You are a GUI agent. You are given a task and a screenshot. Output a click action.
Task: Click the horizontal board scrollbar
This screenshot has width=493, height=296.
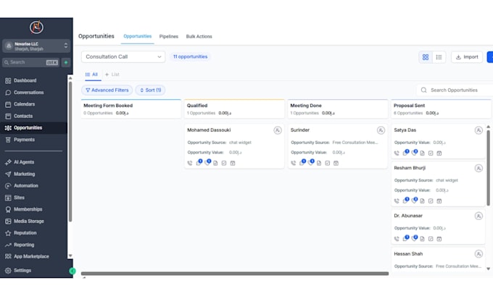(235, 274)
